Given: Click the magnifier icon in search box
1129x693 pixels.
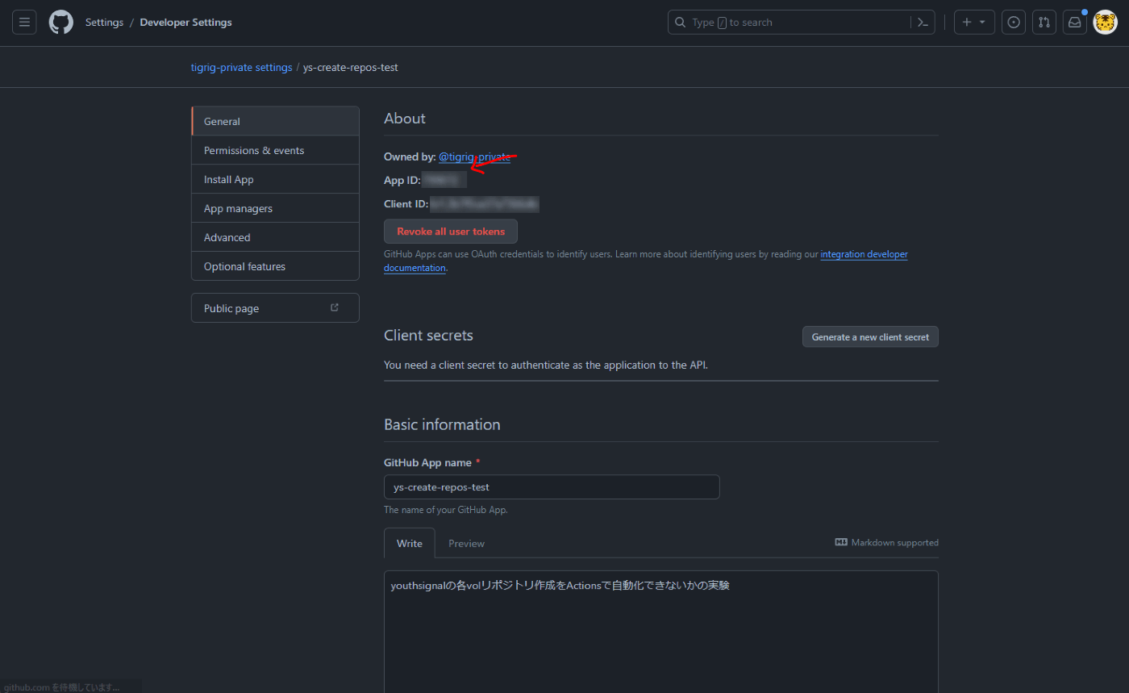Looking at the screenshot, I should click(681, 23).
